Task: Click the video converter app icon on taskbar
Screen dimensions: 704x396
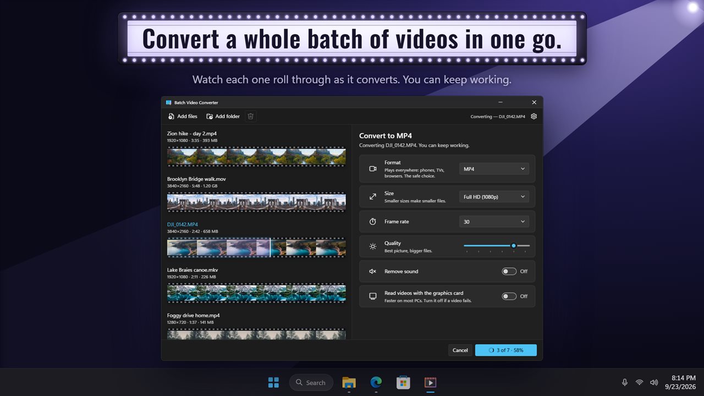Action: (x=431, y=382)
